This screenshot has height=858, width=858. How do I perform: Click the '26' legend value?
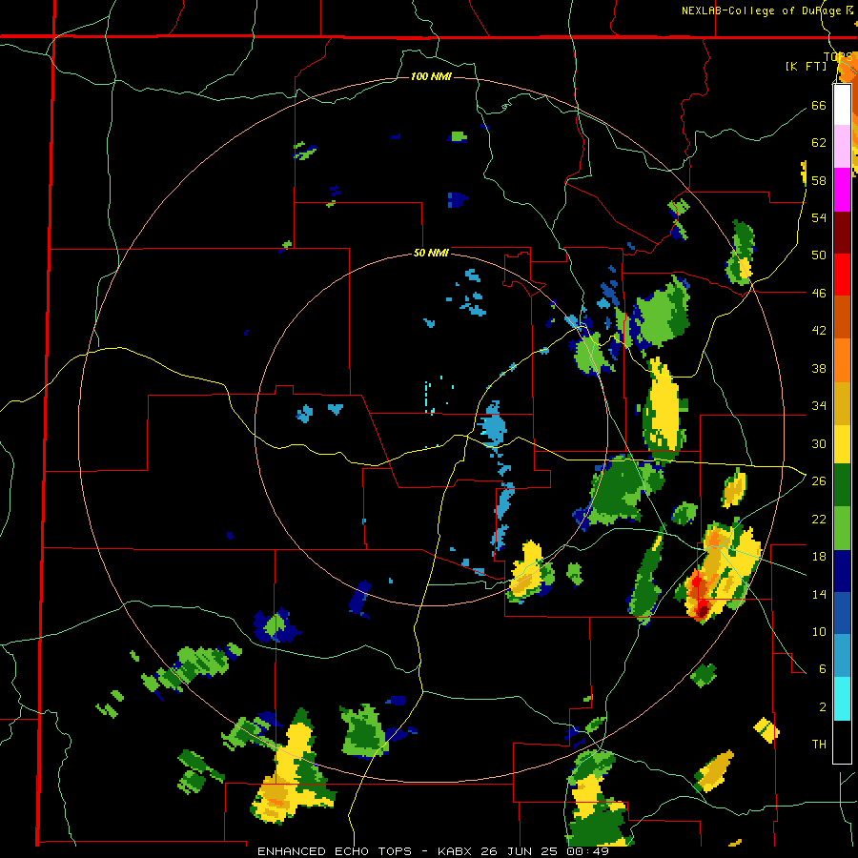click(x=819, y=481)
